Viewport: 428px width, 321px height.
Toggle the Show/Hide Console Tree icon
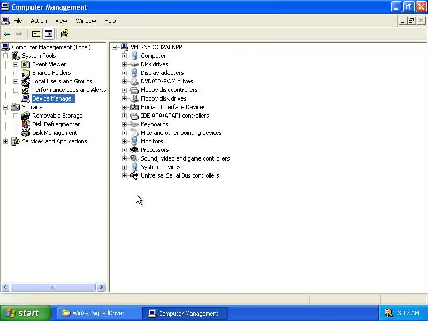(x=49, y=34)
